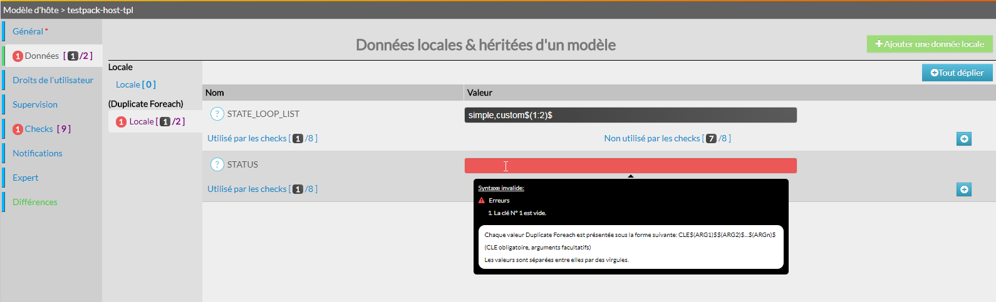The height and width of the screenshot is (302, 996).
Task: Click the help icon beside STATE_LOOP_LIST
Action: click(x=217, y=114)
